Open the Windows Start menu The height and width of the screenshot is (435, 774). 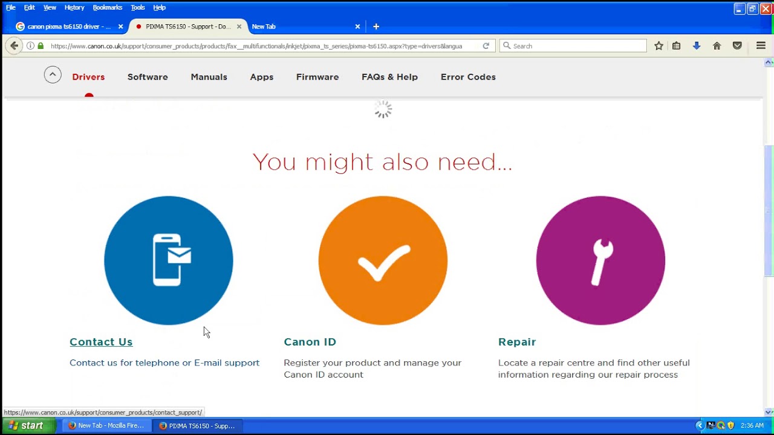click(28, 425)
